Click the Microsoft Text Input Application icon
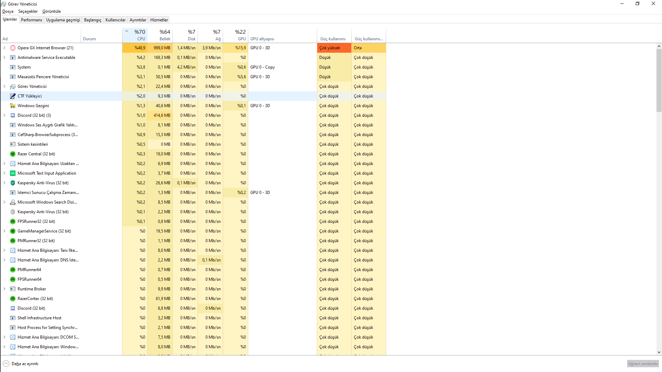The image size is (662, 372). click(x=13, y=173)
